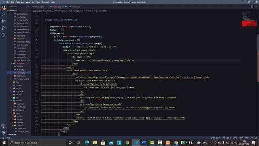This screenshot has width=259, height=146.
Task: Open database.php in the explorer
Action: (22, 23)
